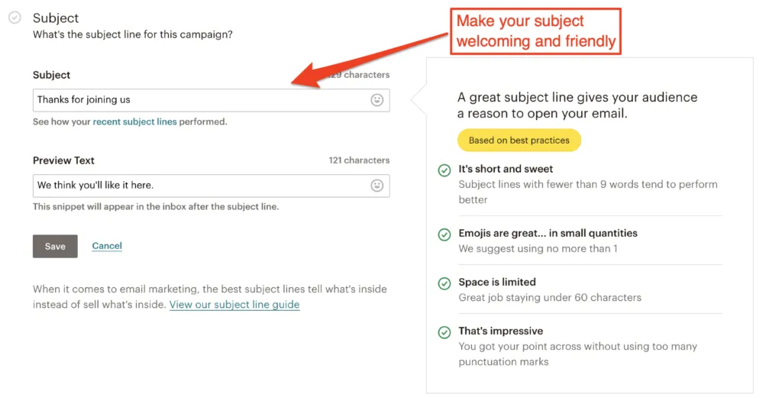
Task: Click the 'Based on best practices' yellow badge
Action: point(519,140)
